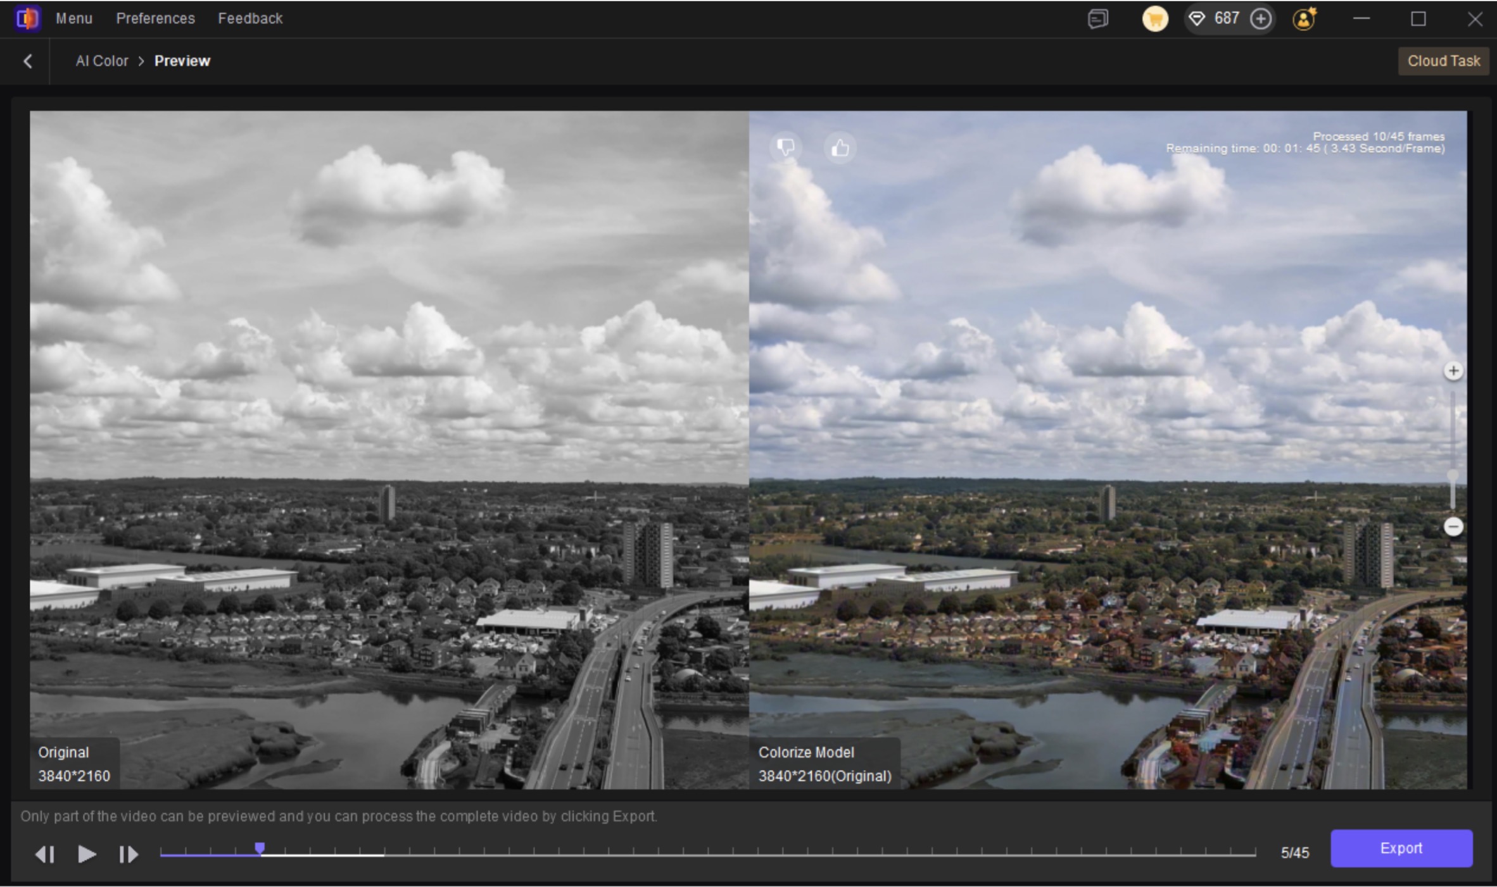
Task: Open the Menu item
Action: 74,18
